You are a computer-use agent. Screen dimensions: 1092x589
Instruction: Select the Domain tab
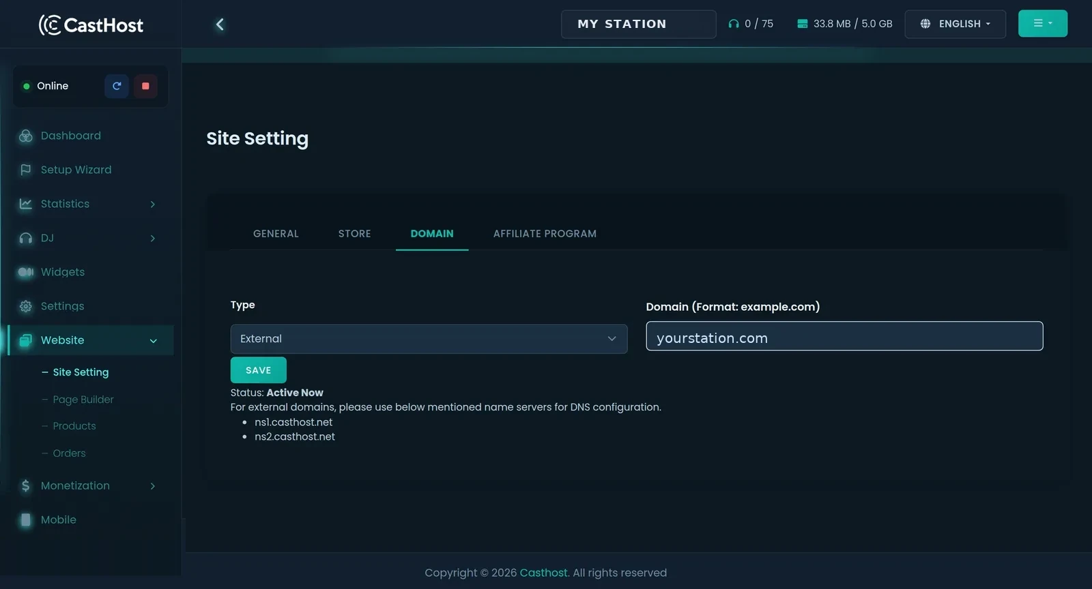(x=432, y=233)
